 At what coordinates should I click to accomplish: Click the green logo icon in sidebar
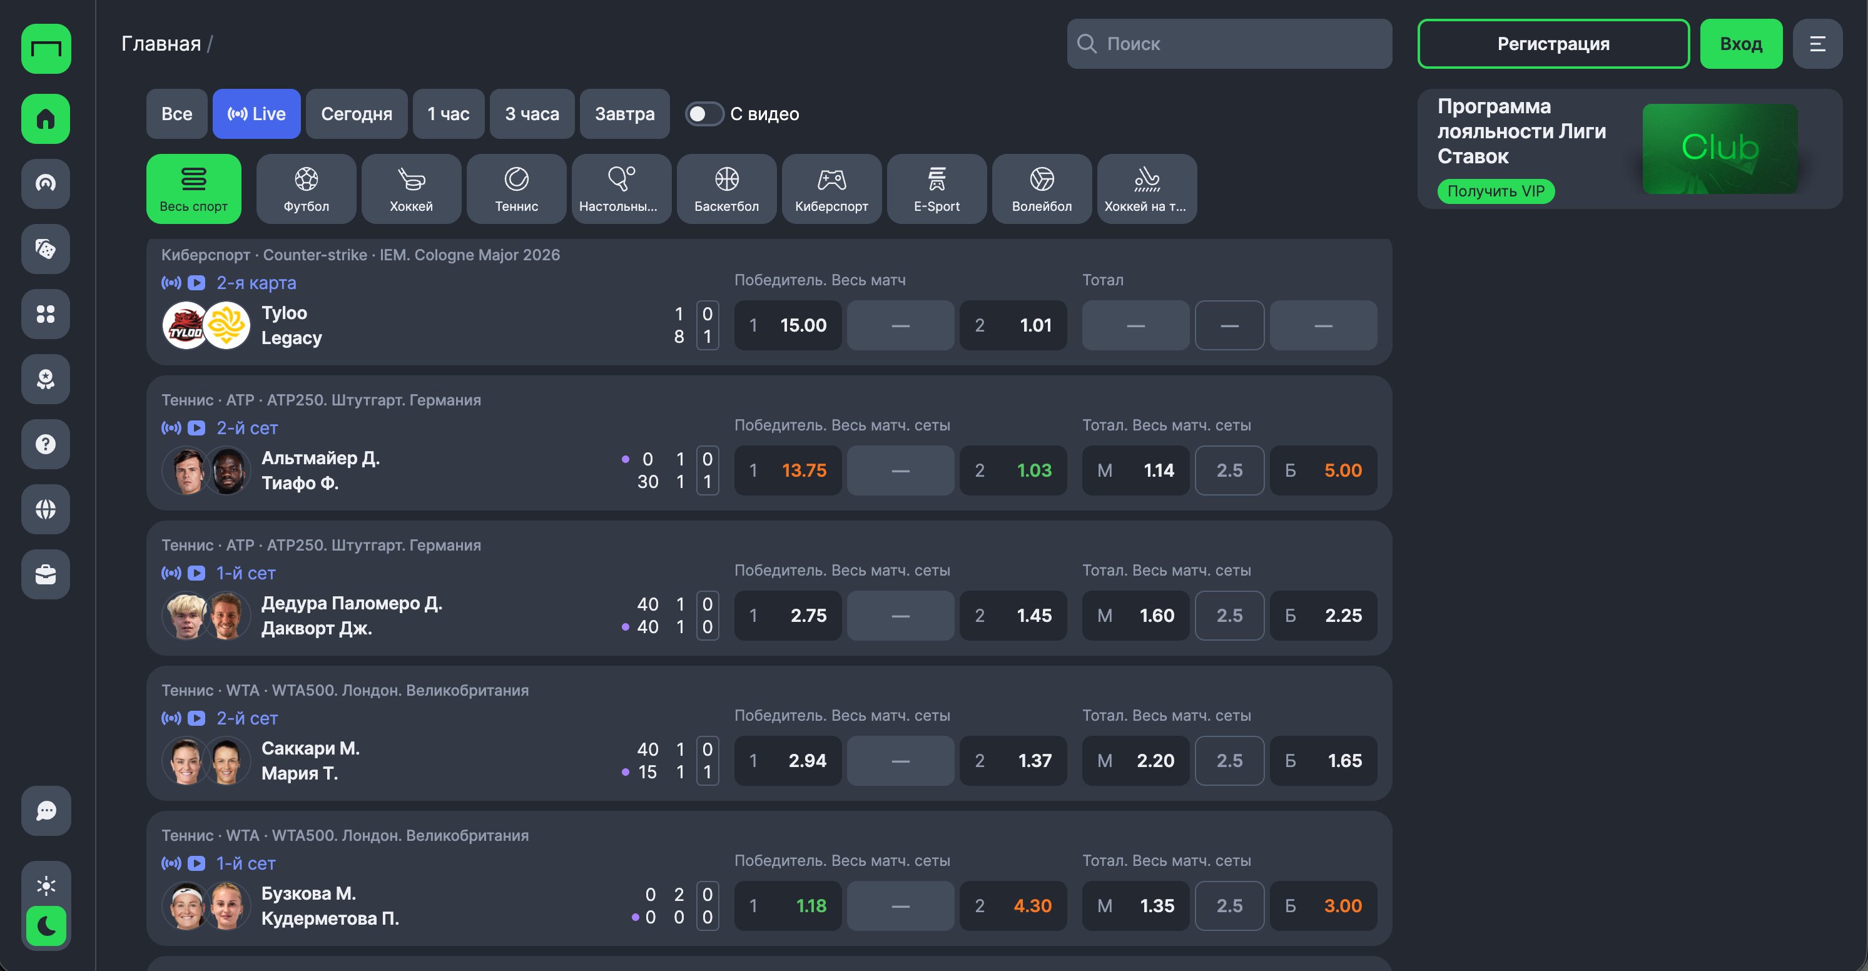46,49
